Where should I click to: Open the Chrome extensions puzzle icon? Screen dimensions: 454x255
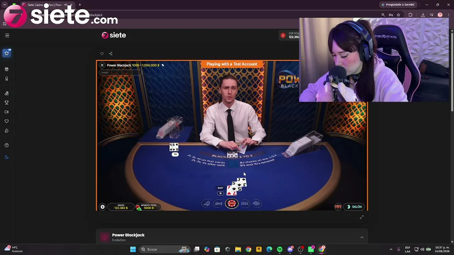point(410,15)
